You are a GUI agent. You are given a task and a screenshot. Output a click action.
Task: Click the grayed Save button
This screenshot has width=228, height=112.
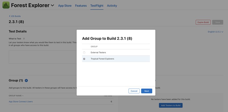(218, 22)
